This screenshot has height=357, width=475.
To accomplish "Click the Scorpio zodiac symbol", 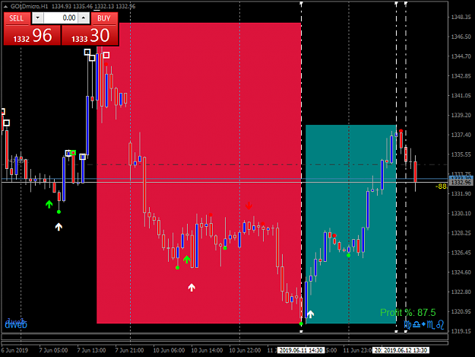I will 431,325.
